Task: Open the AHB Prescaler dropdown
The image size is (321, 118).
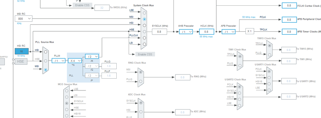Action: tap(186, 32)
